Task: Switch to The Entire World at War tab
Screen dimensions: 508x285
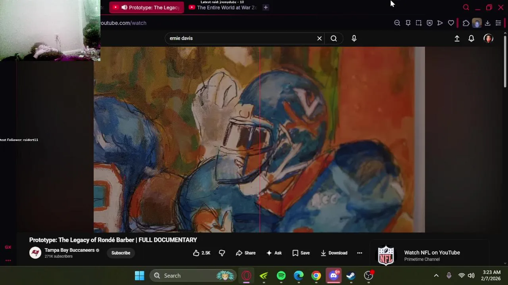Action: tap(223, 8)
